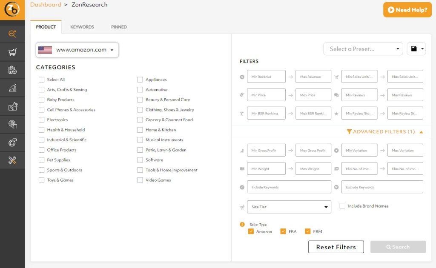Uncheck the FBA seller type

[x=283, y=231]
